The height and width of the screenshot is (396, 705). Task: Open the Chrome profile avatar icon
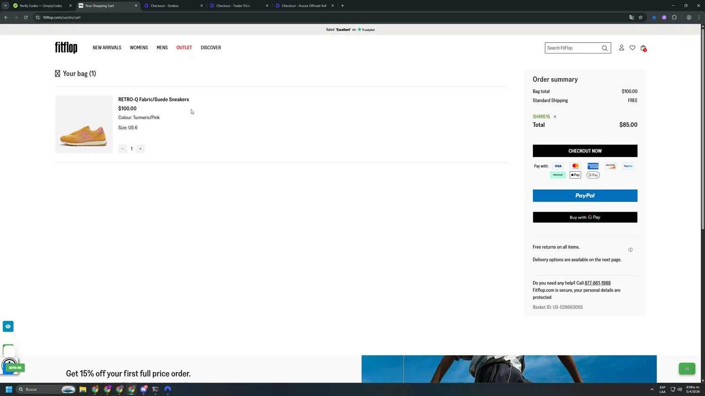pyautogui.click(x=689, y=17)
